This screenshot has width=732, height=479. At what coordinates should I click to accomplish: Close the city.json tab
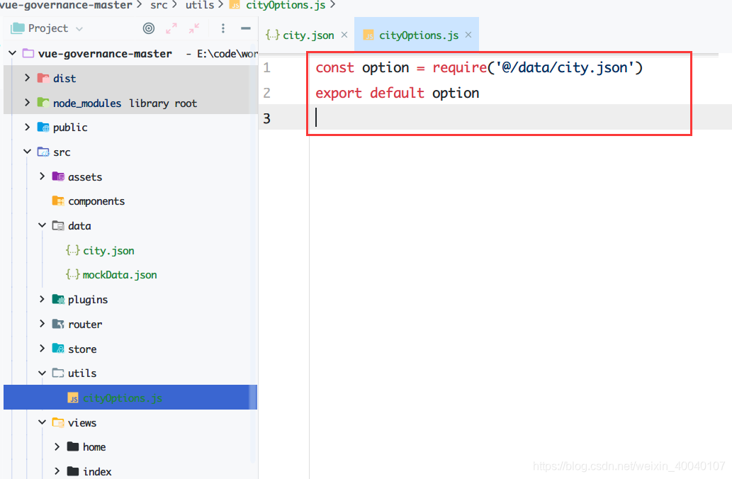pos(344,35)
